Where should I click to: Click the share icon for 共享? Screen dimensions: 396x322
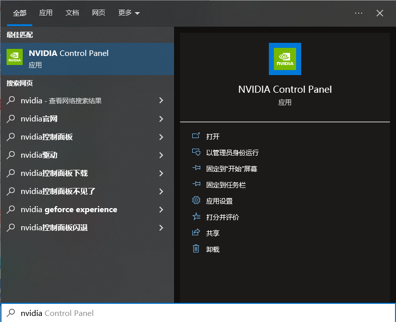196,232
